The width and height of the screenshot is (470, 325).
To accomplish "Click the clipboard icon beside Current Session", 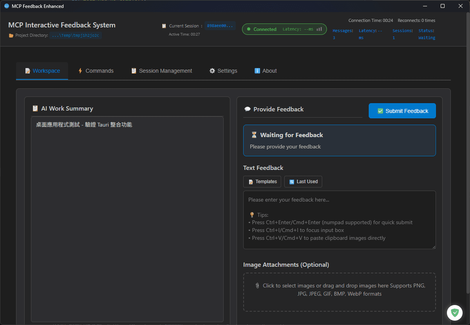I will pyautogui.click(x=164, y=26).
